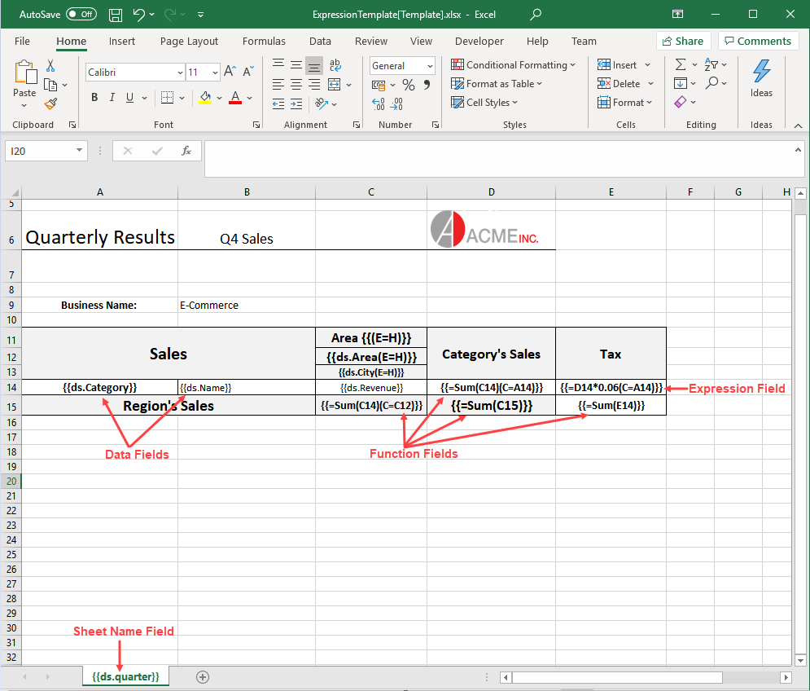Viewport: 810px width, 691px height.
Task: Toggle Italic formatting
Action: (112, 97)
